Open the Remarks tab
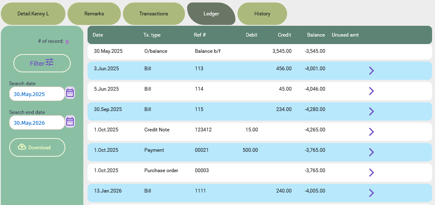 94,14
